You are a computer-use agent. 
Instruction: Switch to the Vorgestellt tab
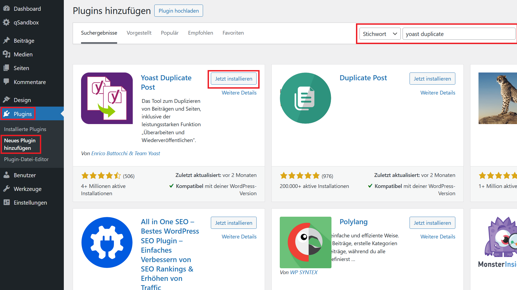[x=139, y=33]
